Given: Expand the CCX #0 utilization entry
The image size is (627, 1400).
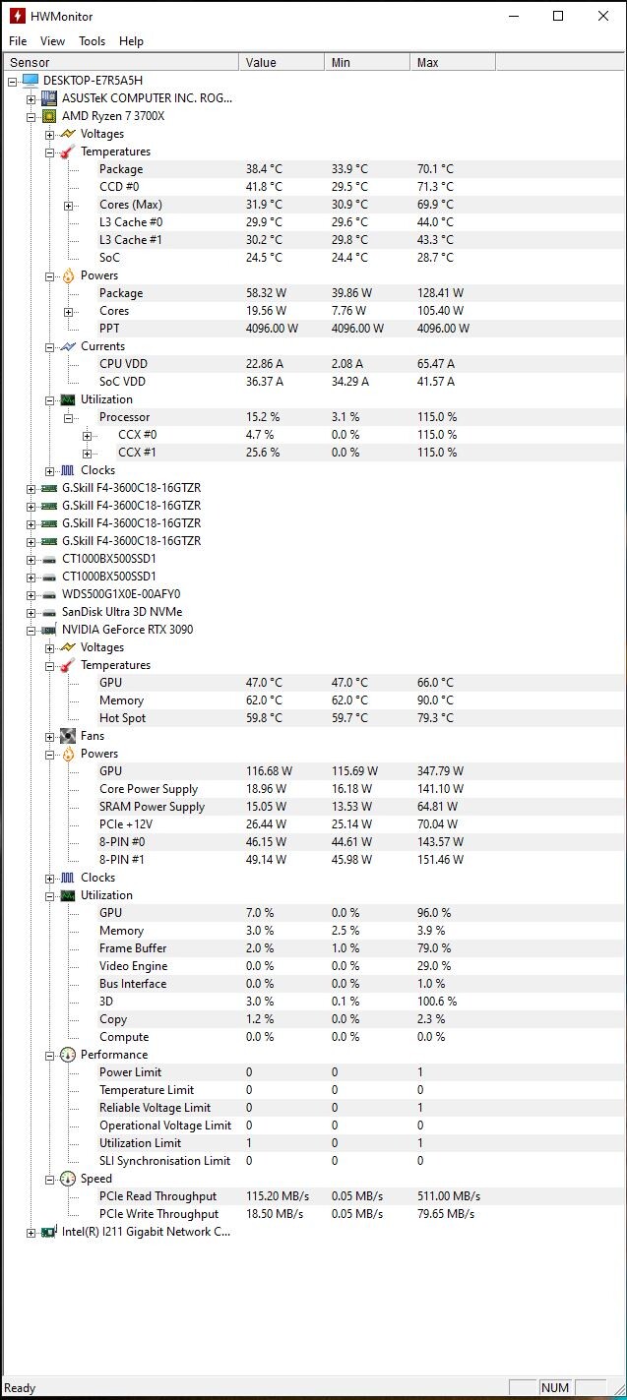Looking at the screenshot, I should point(88,435).
